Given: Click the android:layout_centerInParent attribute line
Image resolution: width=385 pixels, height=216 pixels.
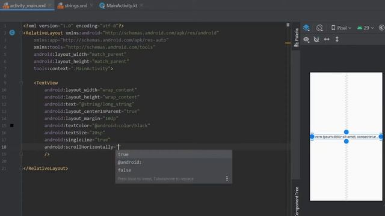Looking at the screenshot, I should 92,112.
